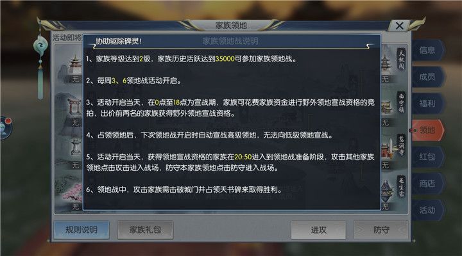Switch to the 成员 tab

(x=427, y=77)
